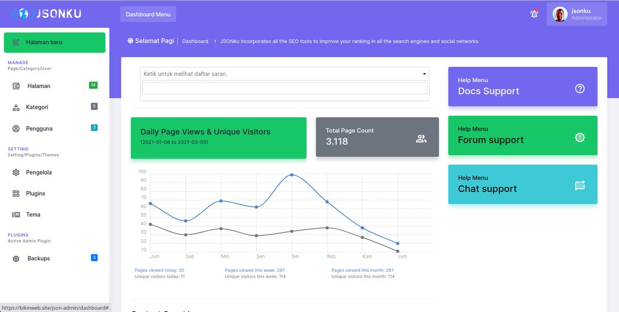This screenshot has width=619, height=312.
Task: Open the notification bell icon
Action: [534, 14]
